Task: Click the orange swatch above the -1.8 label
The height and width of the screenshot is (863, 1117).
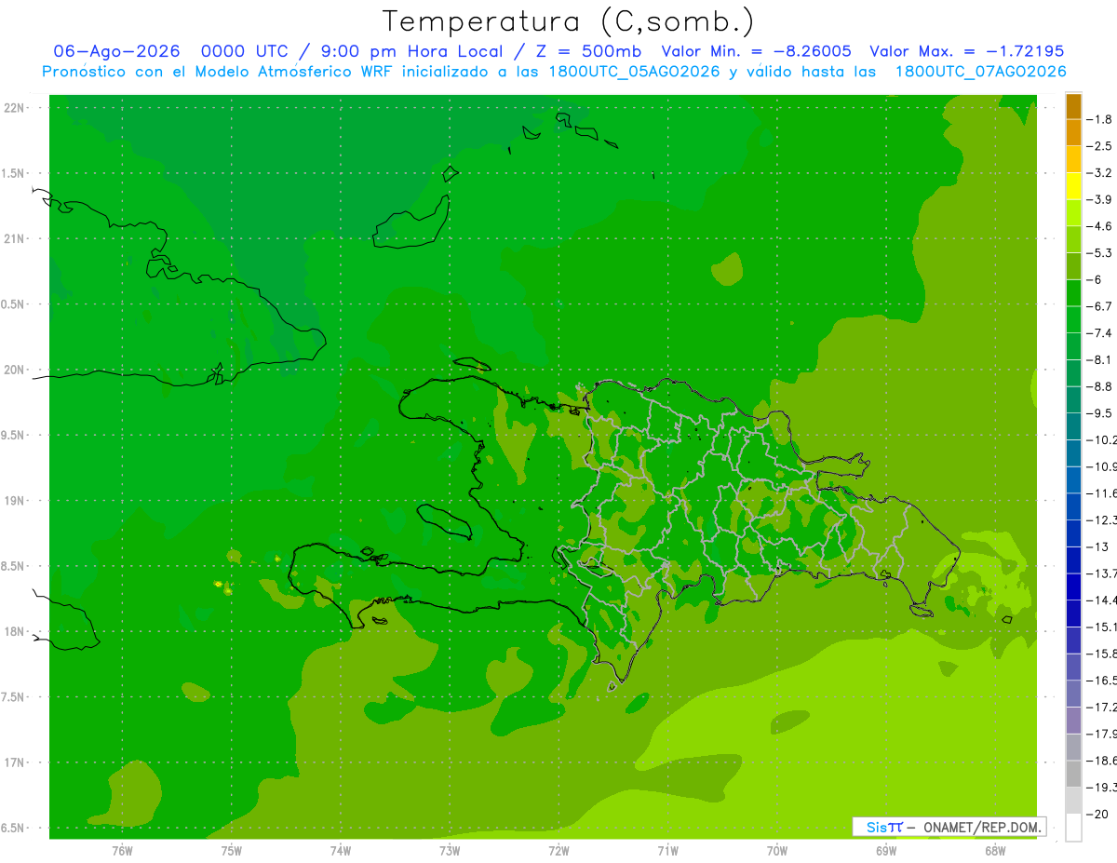Action: [x=1073, y=106]
